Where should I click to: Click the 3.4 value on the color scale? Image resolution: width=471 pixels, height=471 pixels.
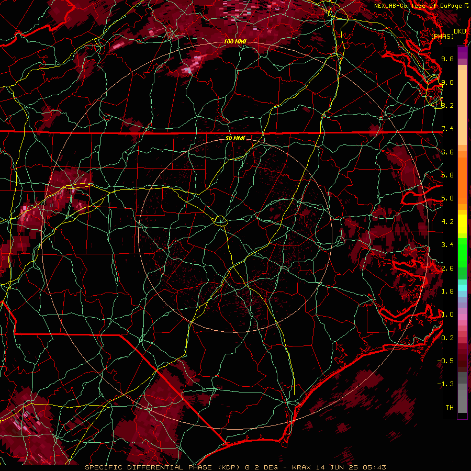tap(447, 245)
